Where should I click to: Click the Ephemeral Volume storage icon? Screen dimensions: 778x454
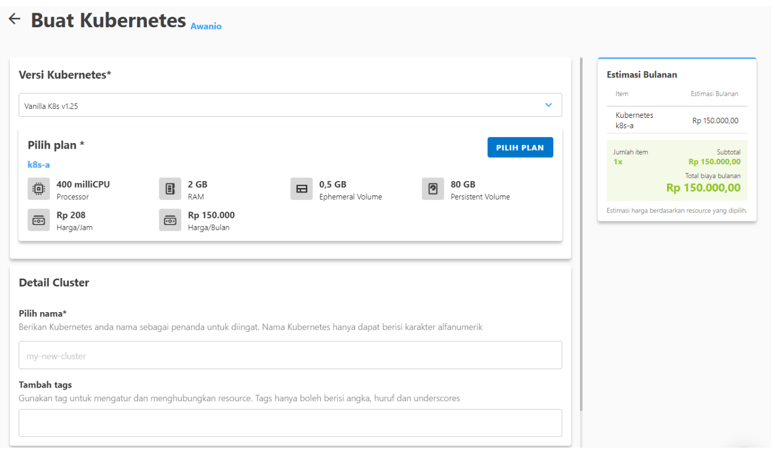coord(302,189)
